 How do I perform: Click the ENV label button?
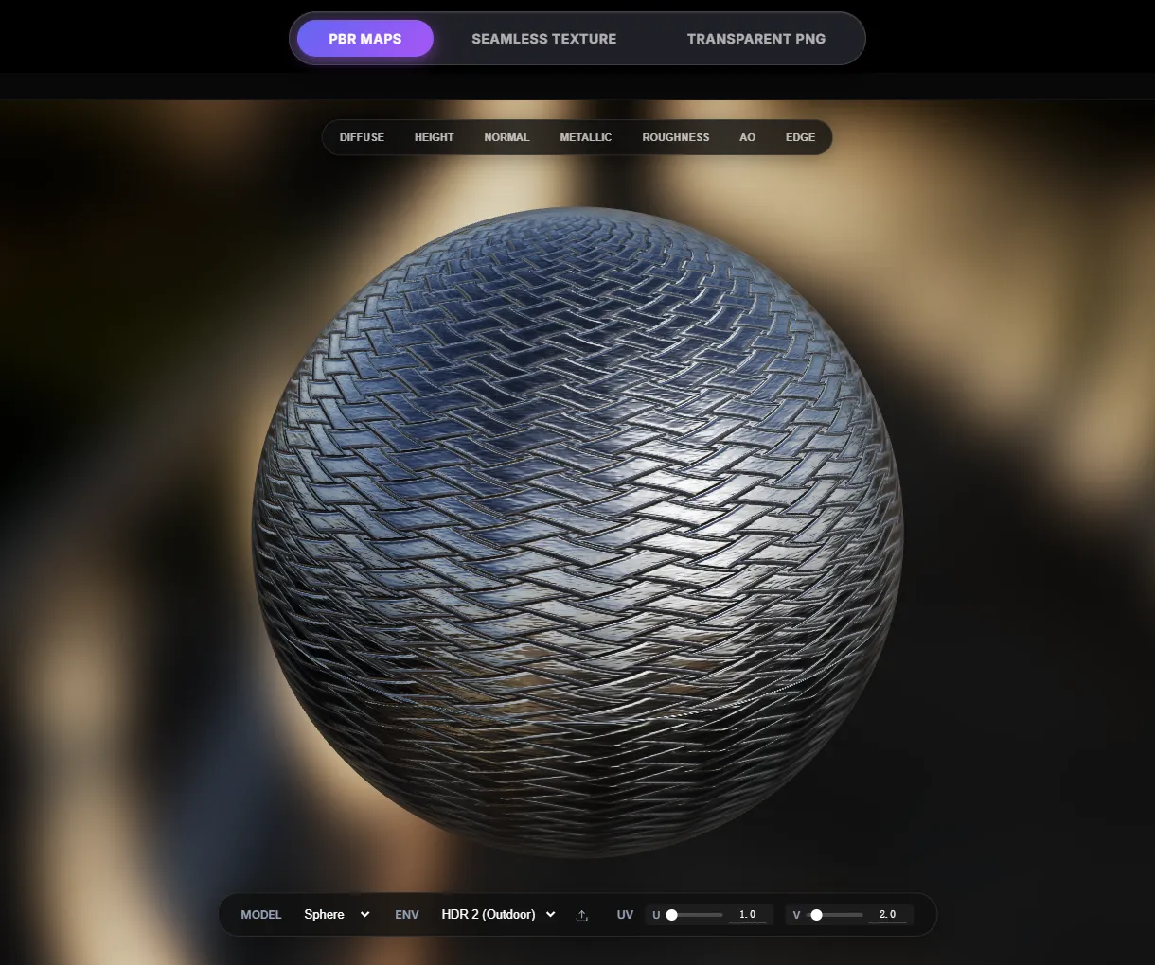[x=406, y=915]
